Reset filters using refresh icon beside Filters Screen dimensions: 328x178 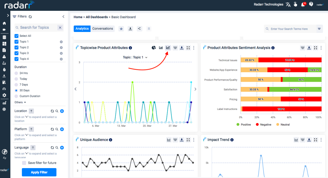click(30, 17)
